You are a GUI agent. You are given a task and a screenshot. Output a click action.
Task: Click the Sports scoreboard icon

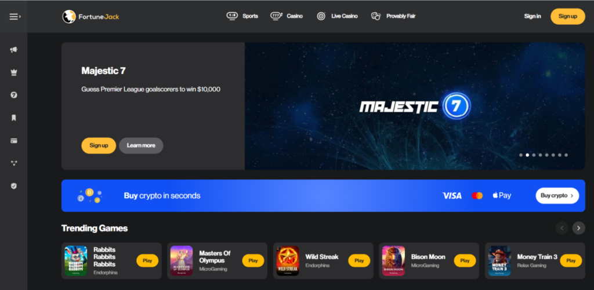232,16
